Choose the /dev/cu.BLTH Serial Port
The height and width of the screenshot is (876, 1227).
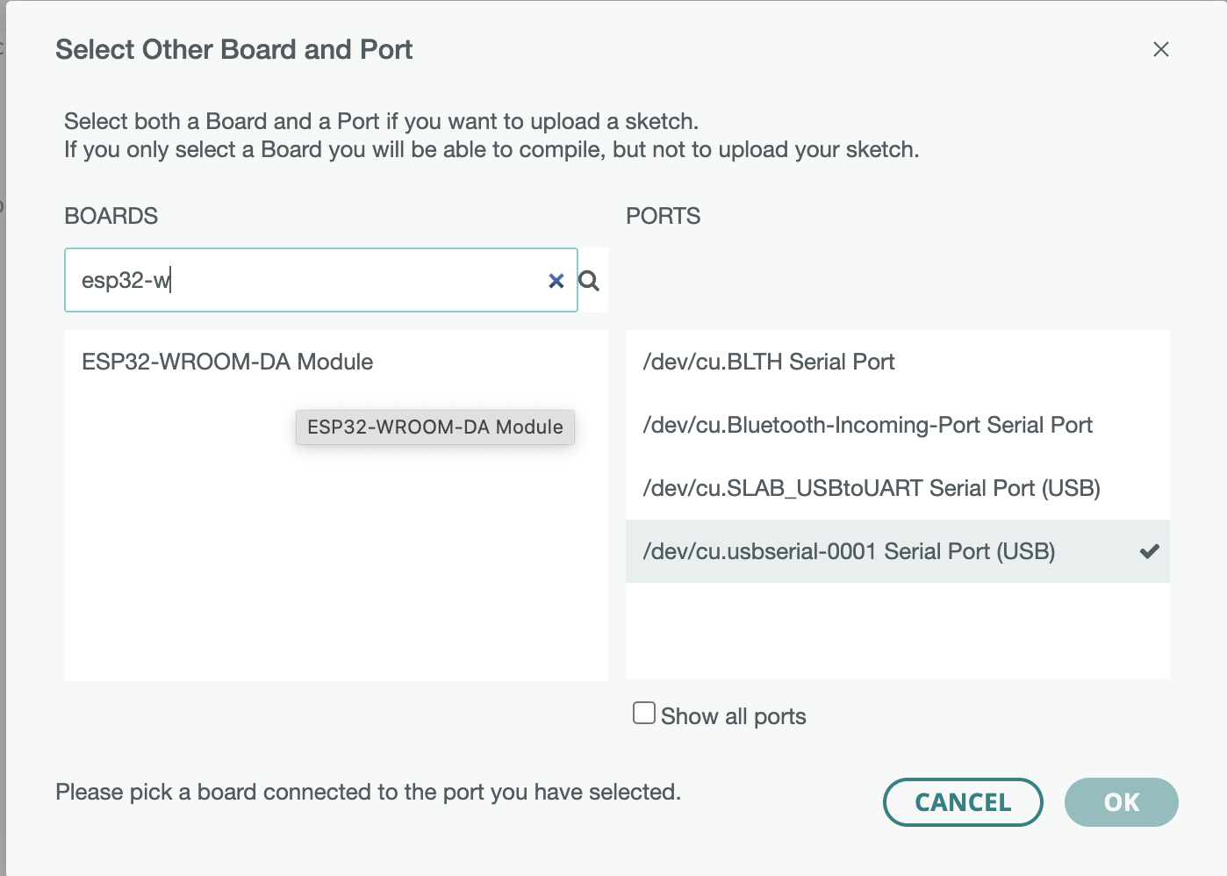(898, 362)
